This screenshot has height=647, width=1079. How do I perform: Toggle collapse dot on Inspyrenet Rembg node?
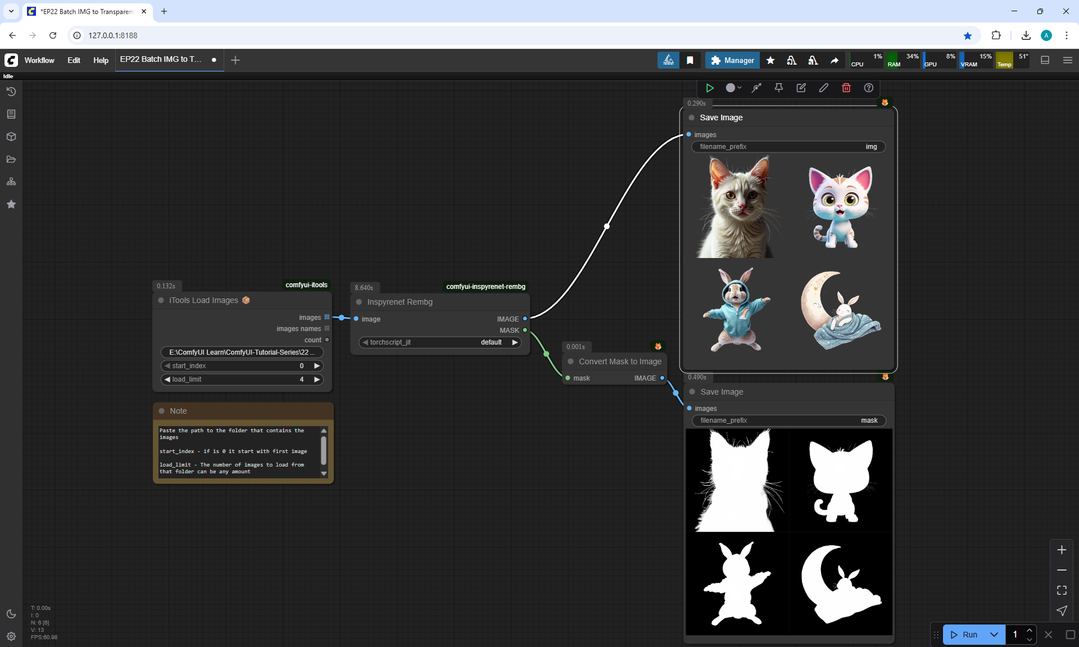(x=359, y=302)
